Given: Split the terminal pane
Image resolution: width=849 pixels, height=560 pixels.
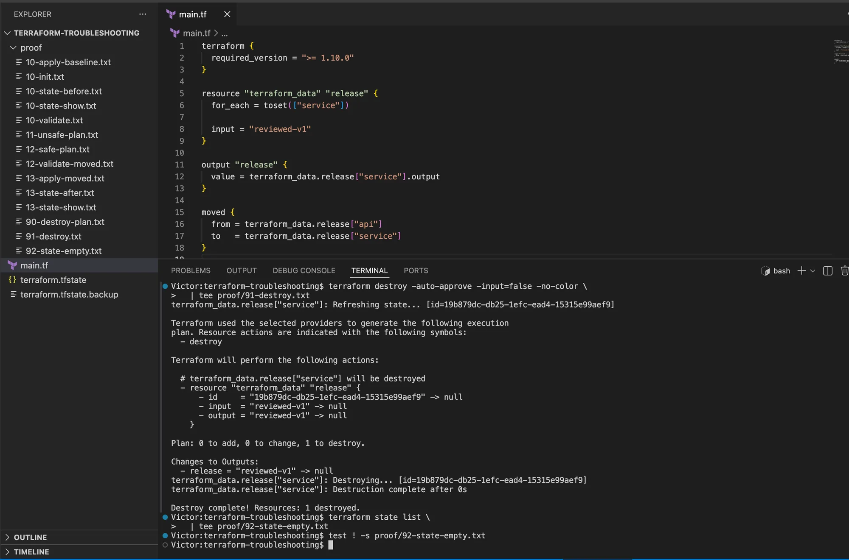Looking at the screenshot, I should (x=828, y=270).
